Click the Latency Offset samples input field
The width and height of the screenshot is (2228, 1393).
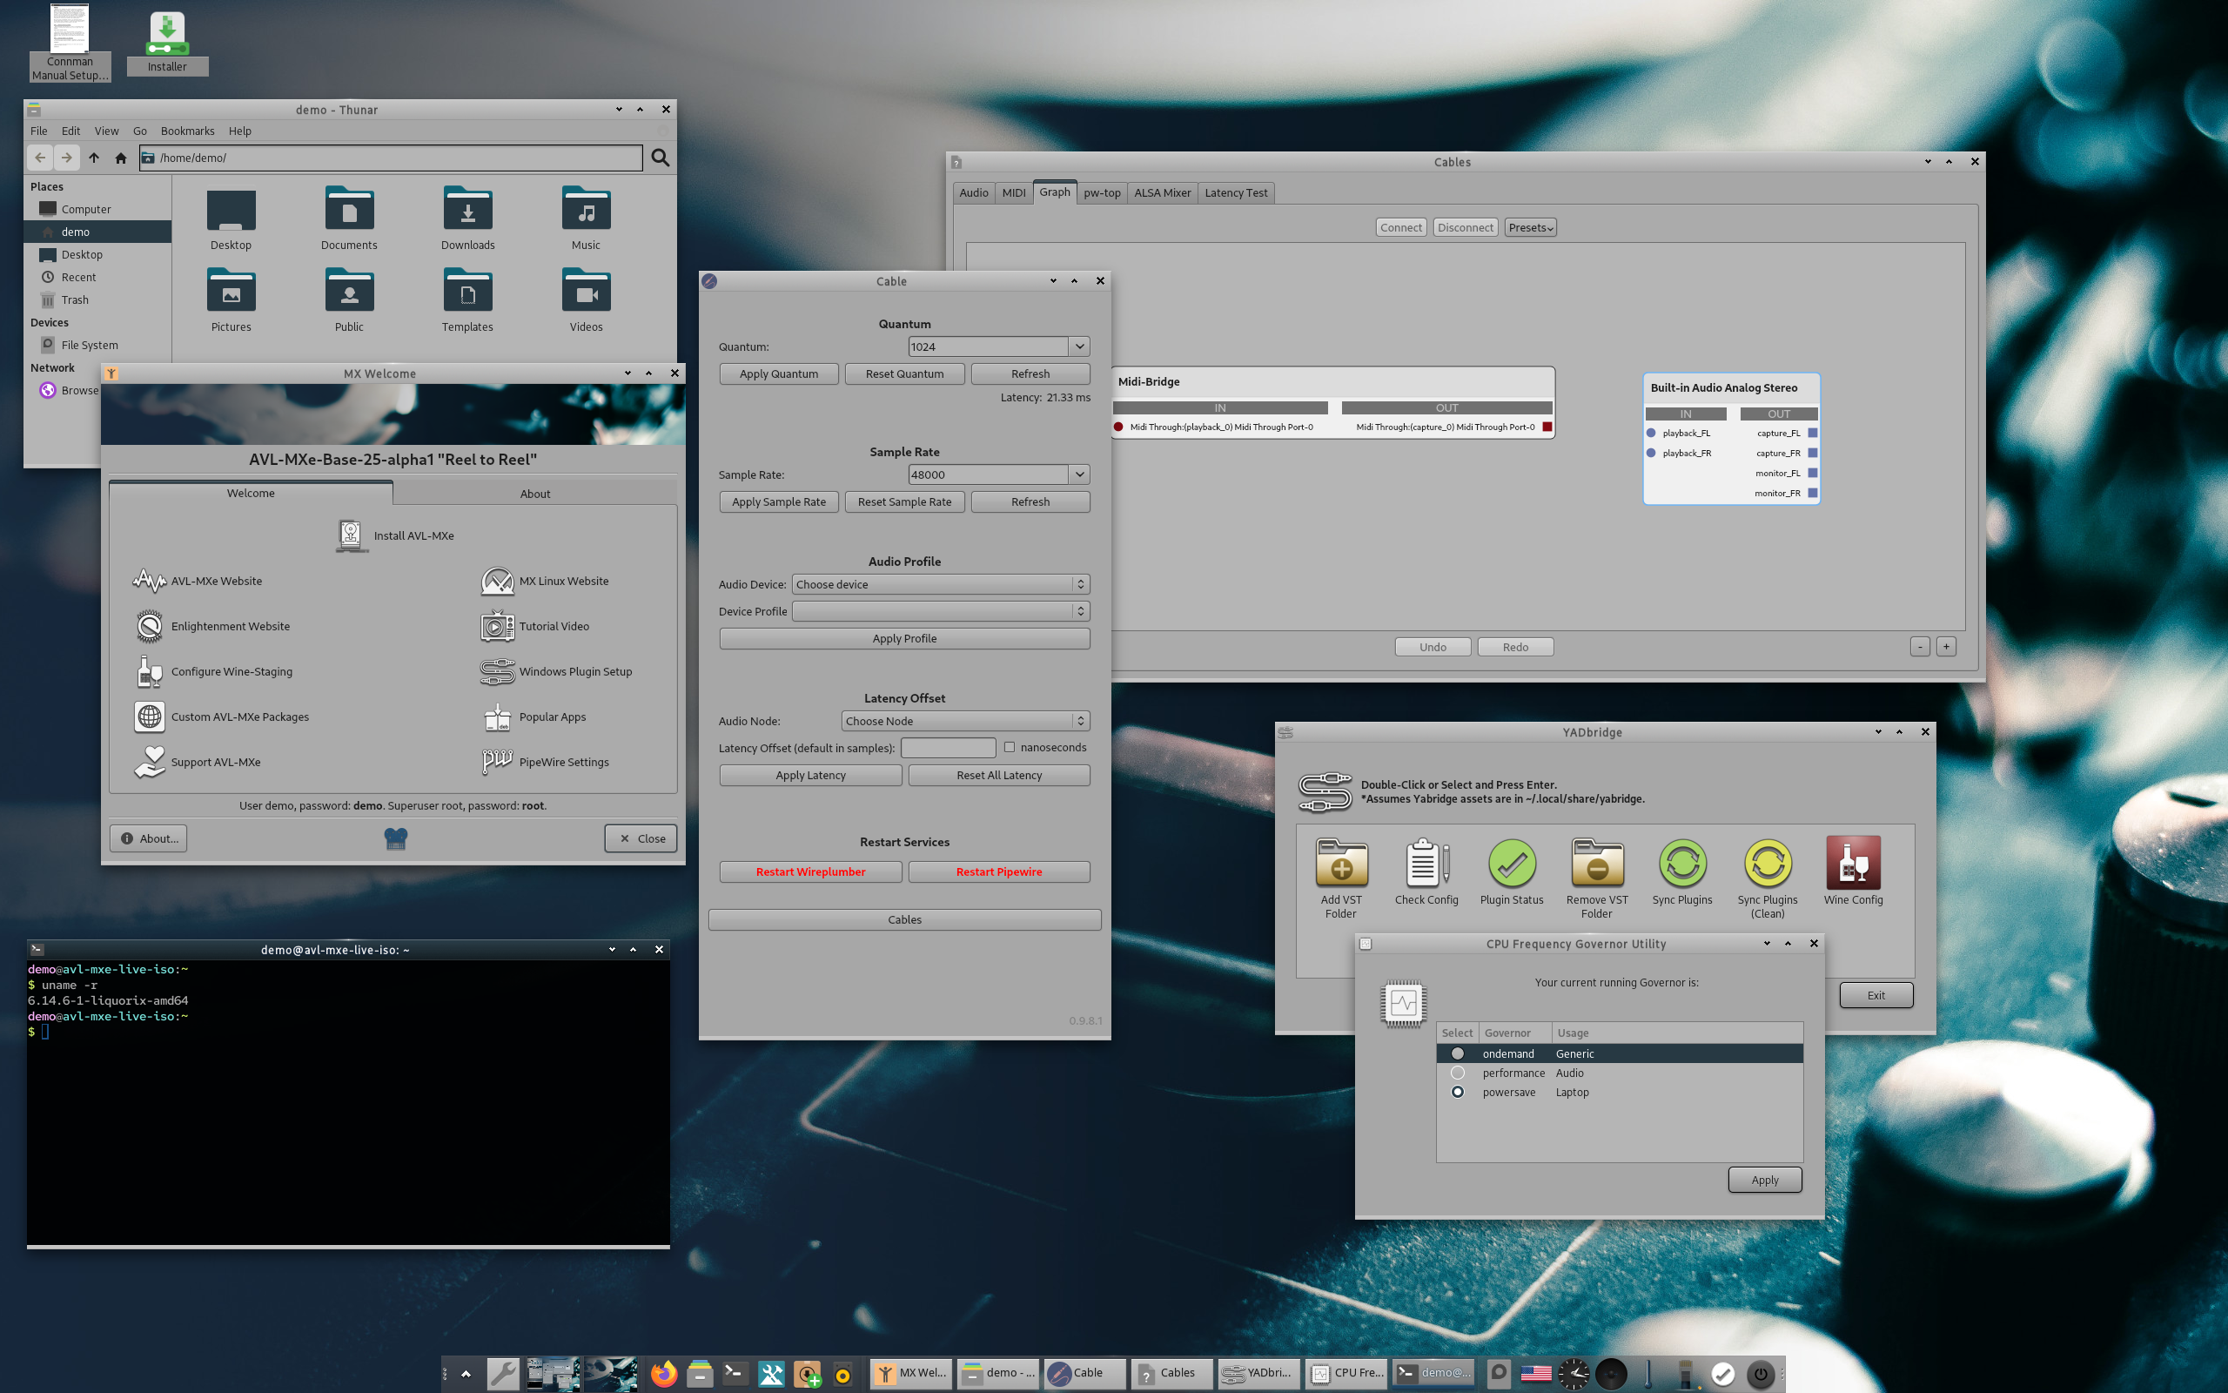click(x=949, y=747)
